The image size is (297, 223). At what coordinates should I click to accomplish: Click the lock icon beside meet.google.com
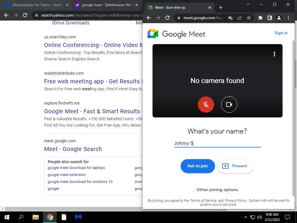pyautogui.click(x=179, y=18)
